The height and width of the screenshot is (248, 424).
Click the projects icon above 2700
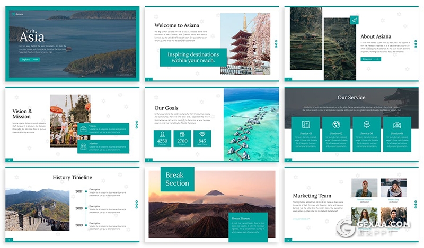pyautogui.click(x=182, y=134)
